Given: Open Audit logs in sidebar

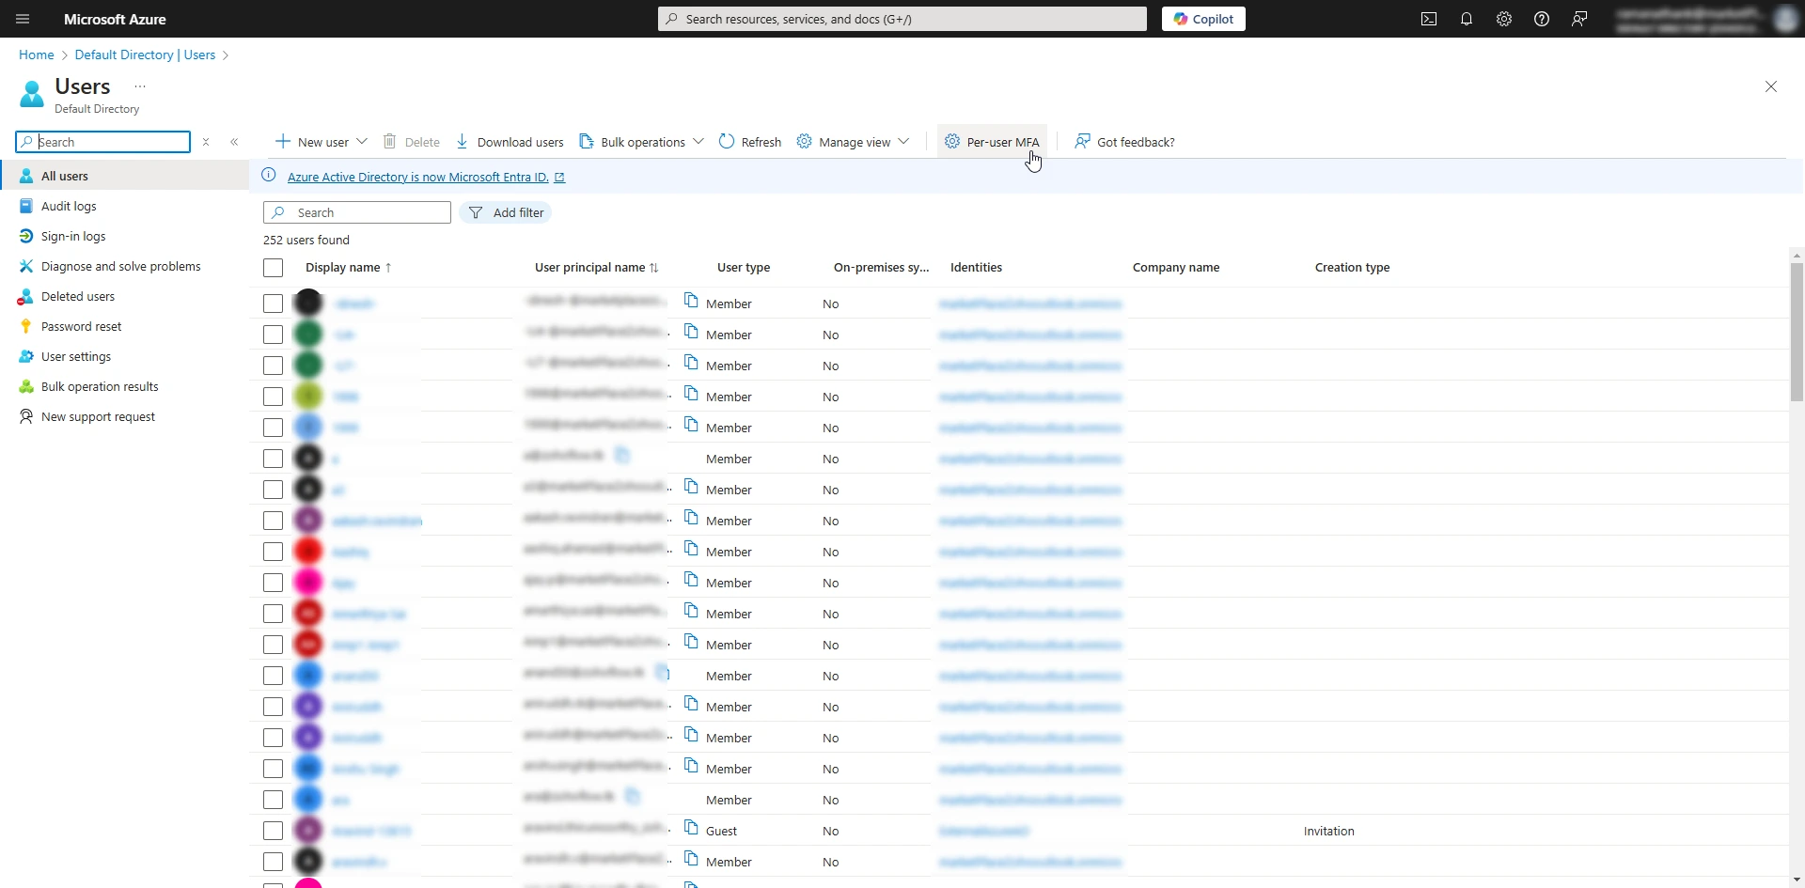Looking at the screenshot, I should pos(69,206).
